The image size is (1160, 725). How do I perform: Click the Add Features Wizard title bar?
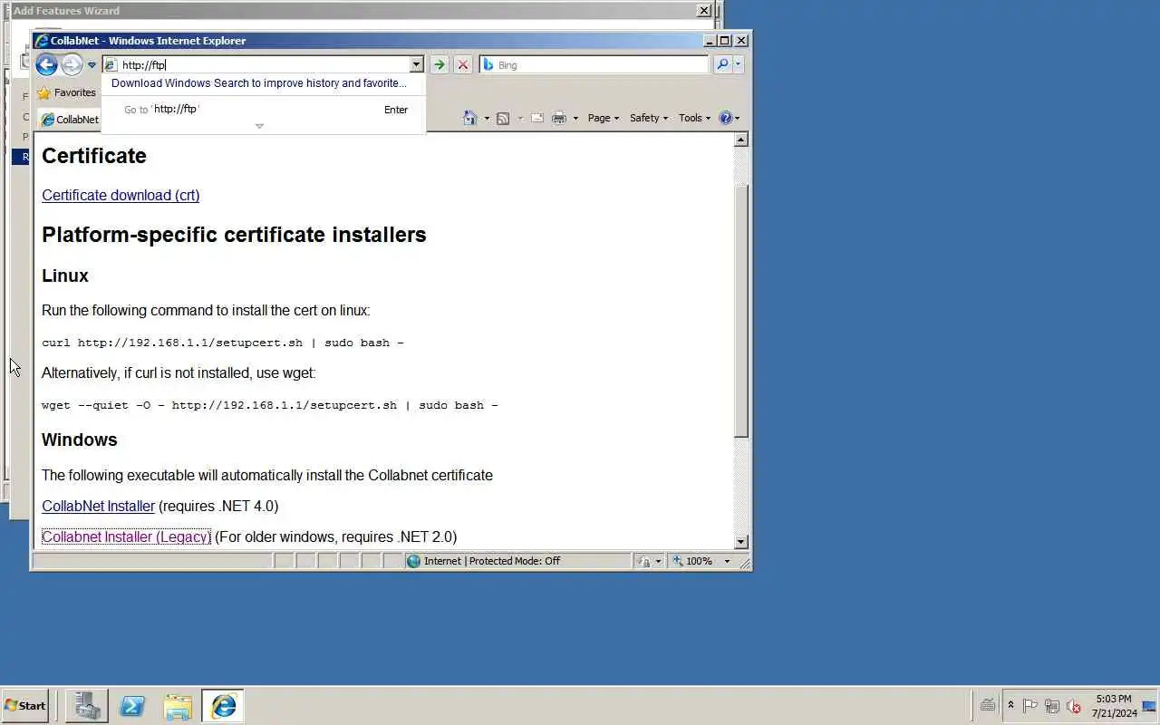[353, 11]
